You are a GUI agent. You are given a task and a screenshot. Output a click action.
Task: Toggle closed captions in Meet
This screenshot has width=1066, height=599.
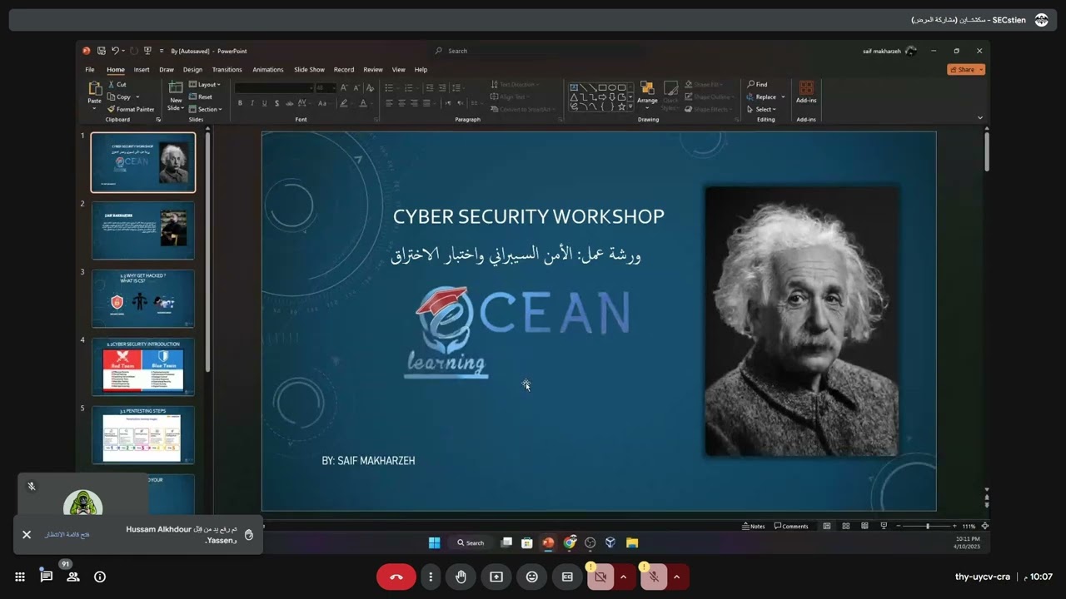pyautogui.click(x=567, y=577)
